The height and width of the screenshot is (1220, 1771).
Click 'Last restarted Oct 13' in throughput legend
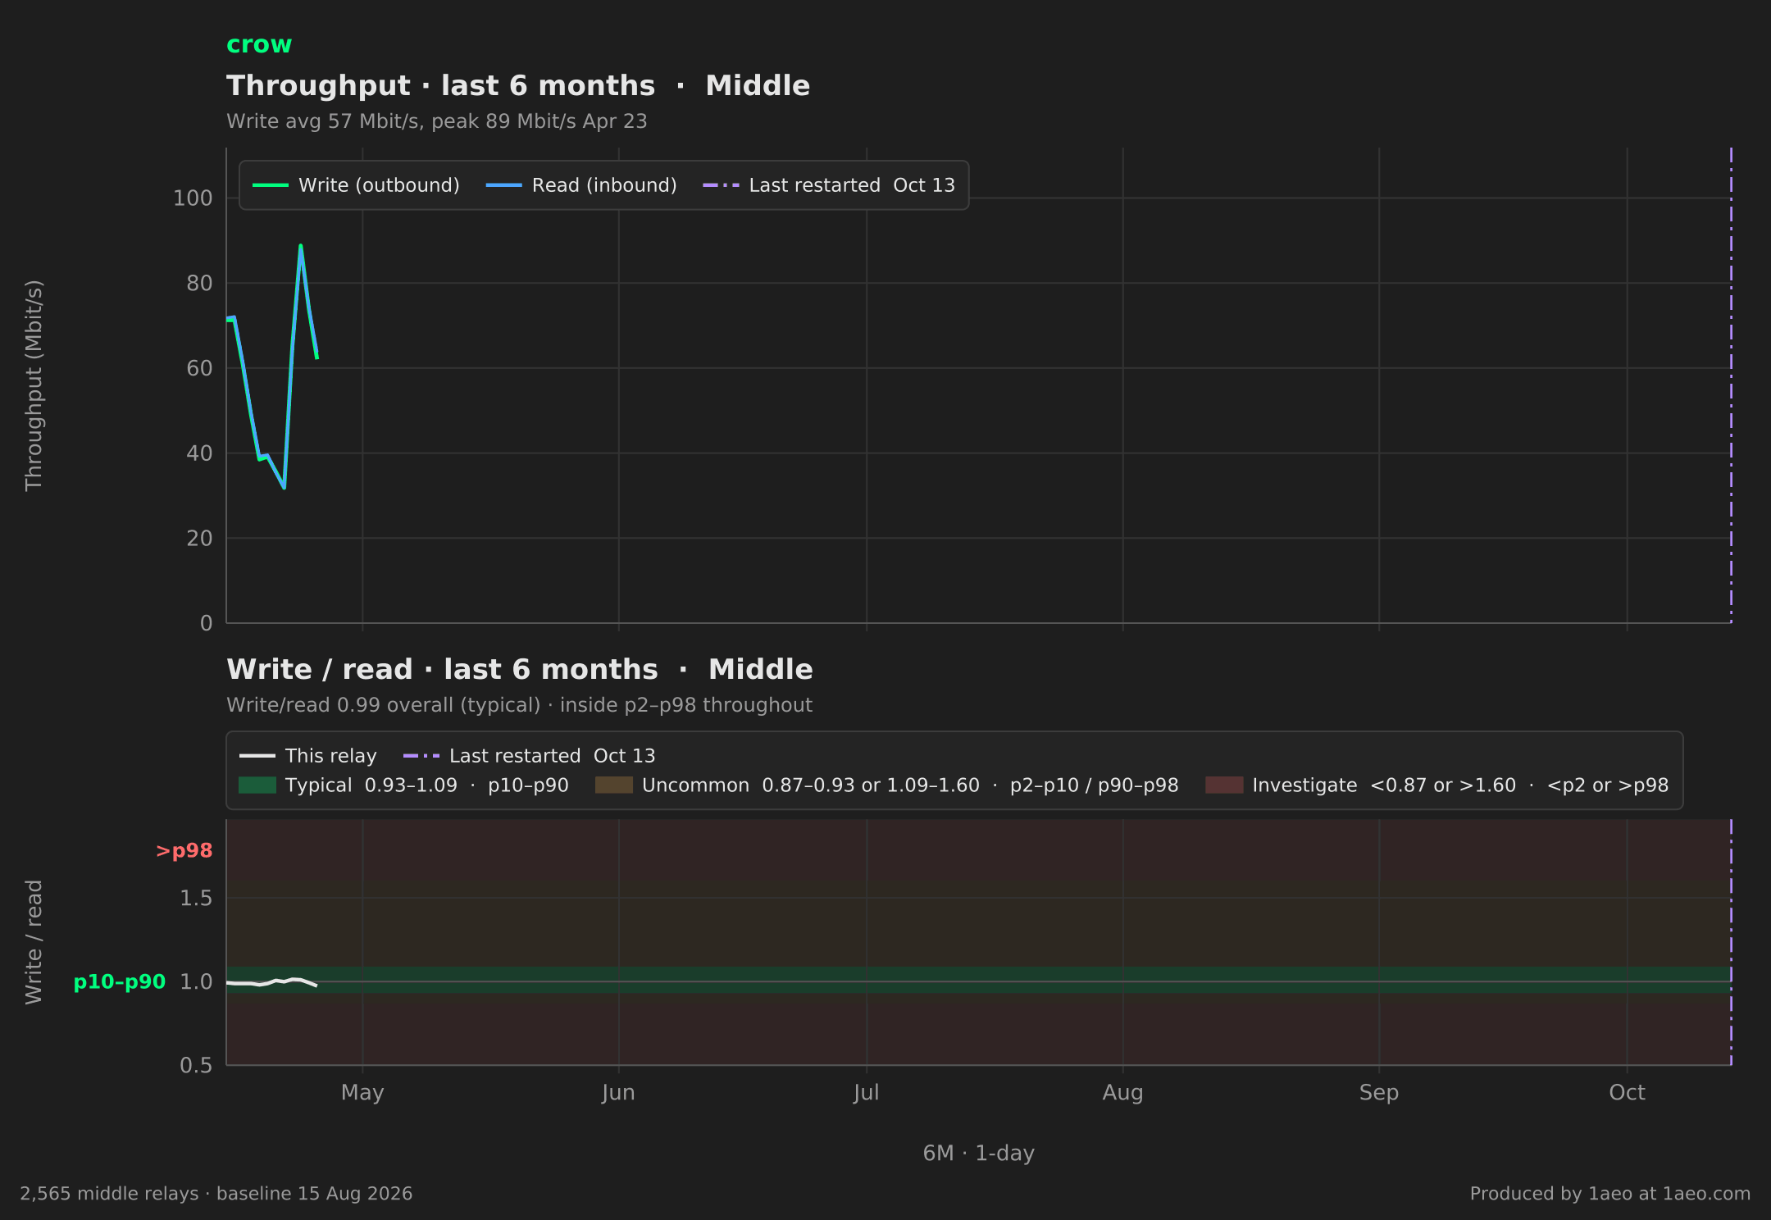tap(829, 185)
